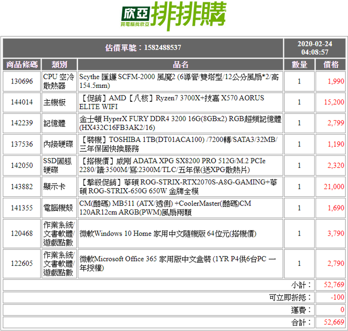Click the 商品條碼 column header
Screen dimensions: 348x331
[x=22, y=65]
